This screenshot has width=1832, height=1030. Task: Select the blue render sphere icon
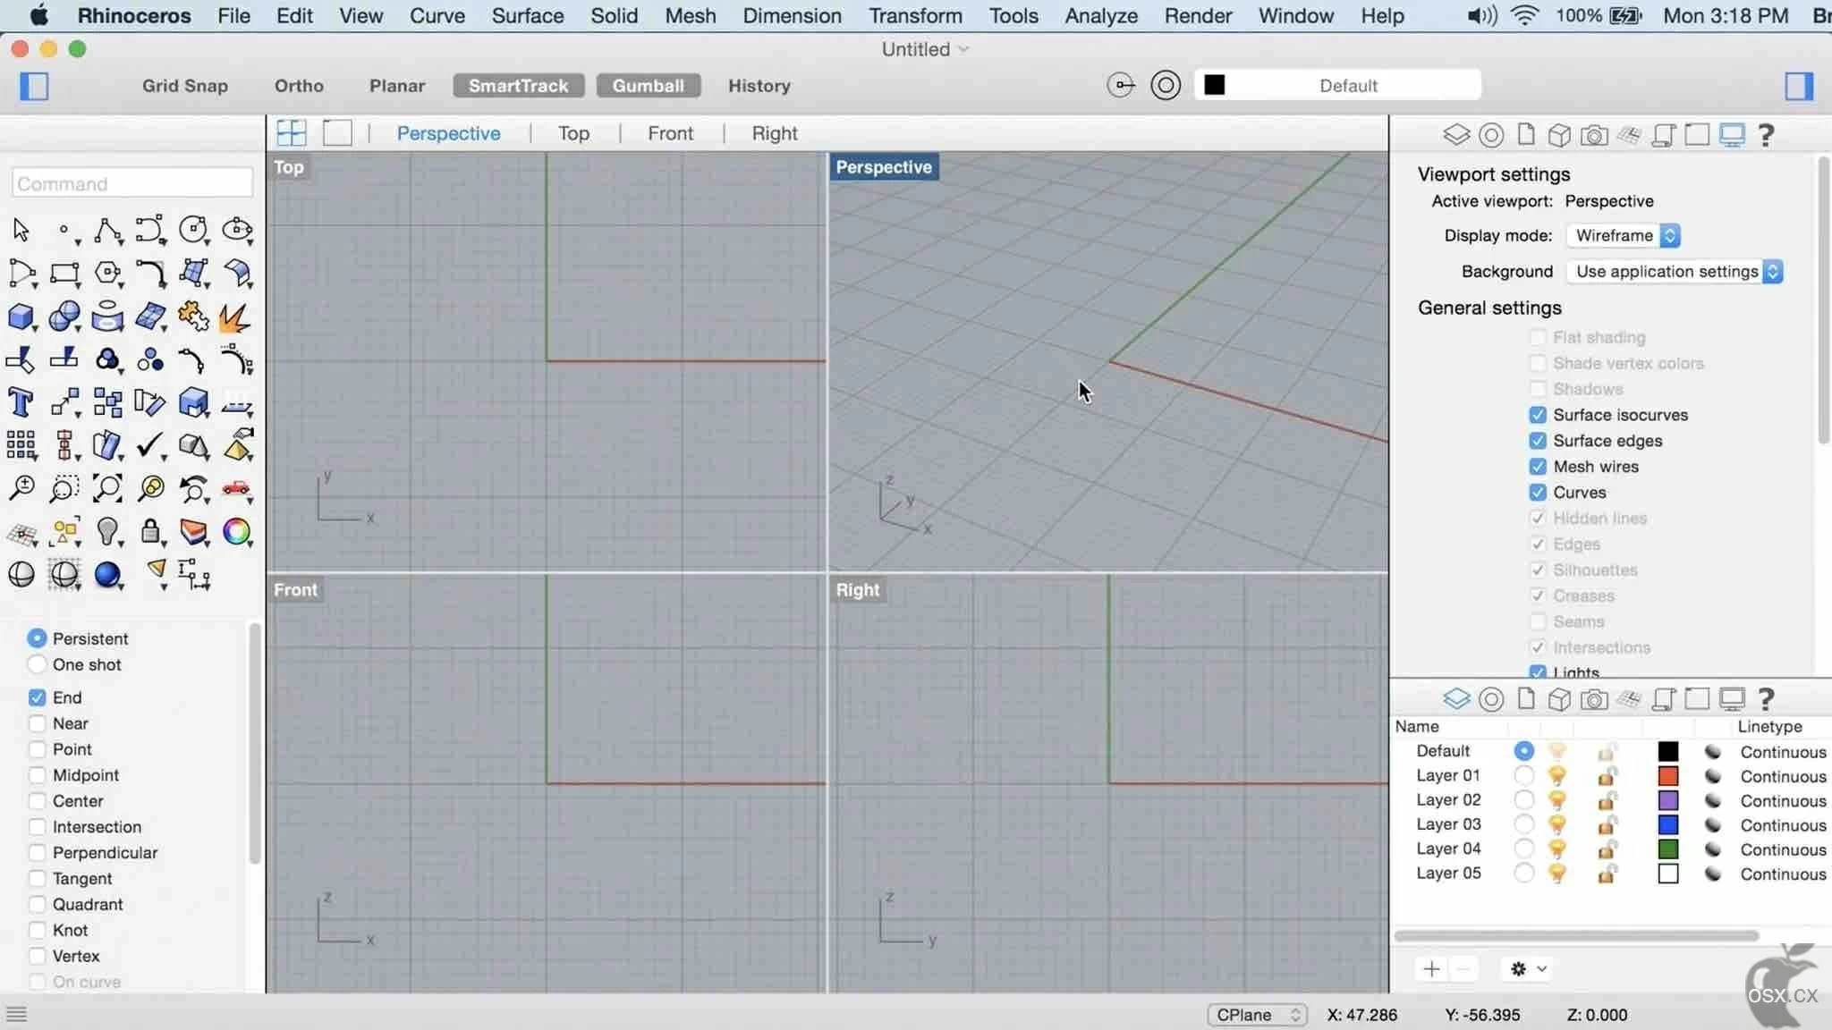107,574
